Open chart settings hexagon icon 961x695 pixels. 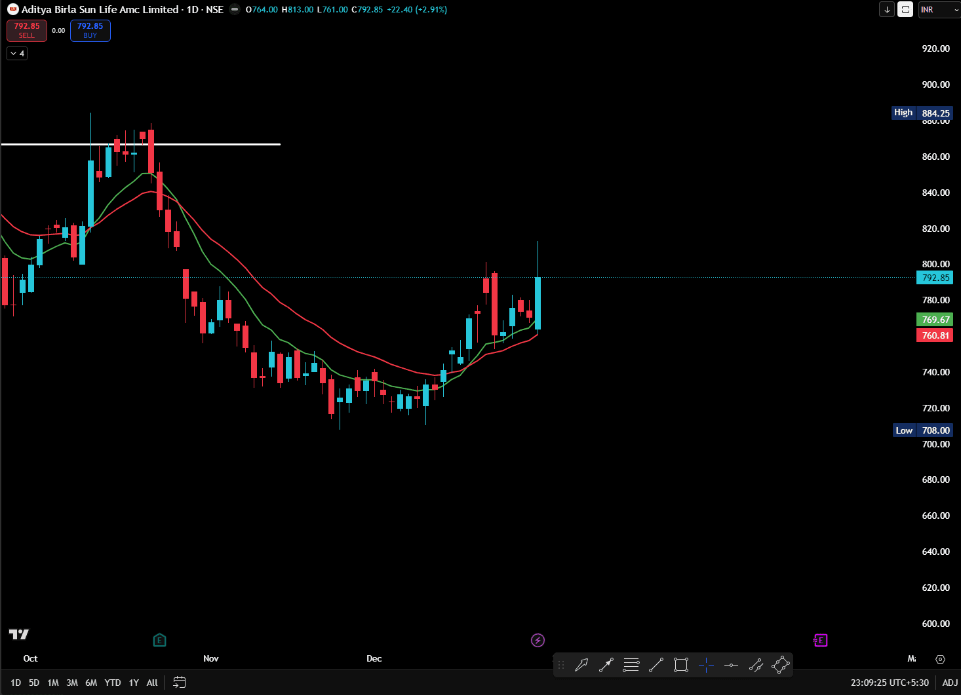coord(941,659)
